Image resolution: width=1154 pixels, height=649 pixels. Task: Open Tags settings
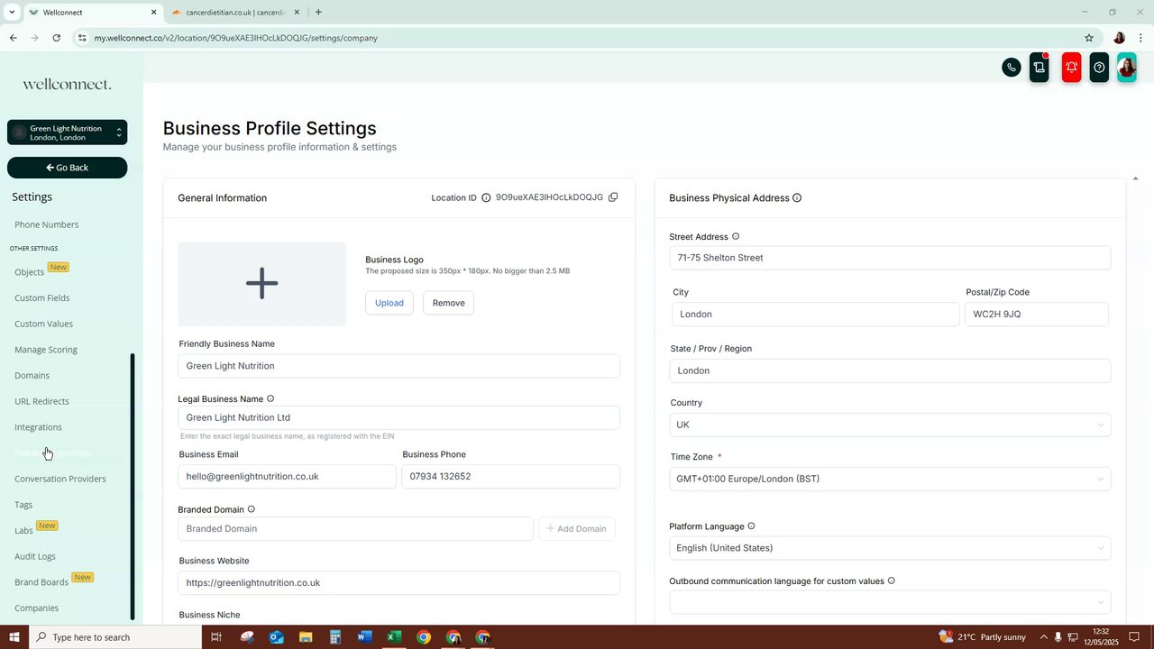[23, 505]
